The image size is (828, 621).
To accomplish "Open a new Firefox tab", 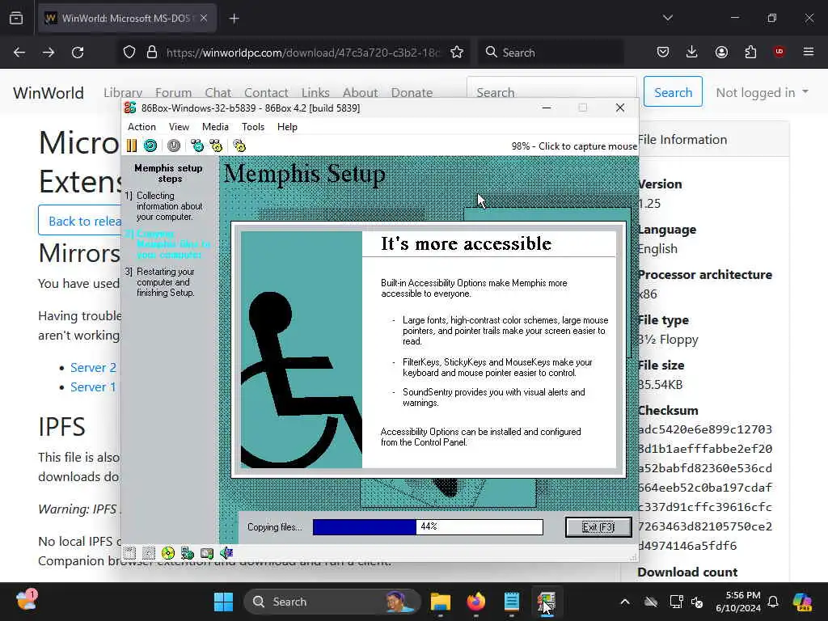I will pos(234,19).
